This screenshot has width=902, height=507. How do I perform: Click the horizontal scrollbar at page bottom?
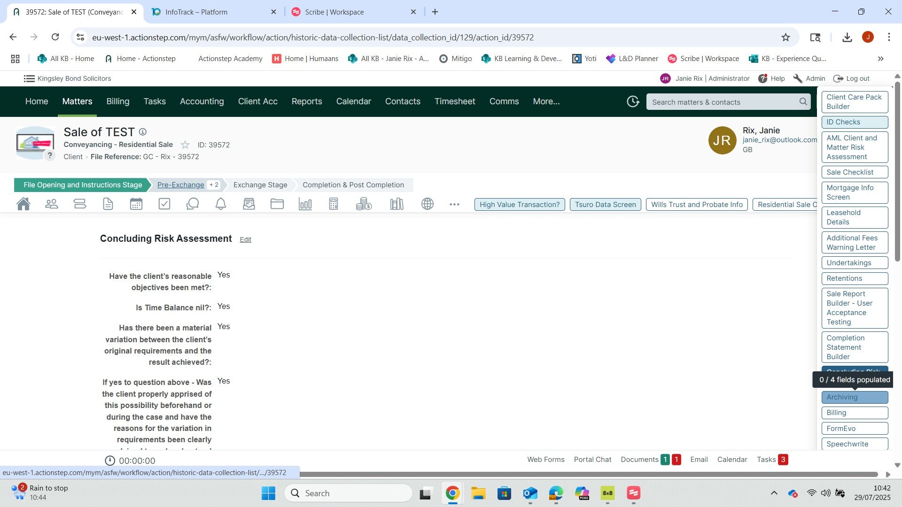pos(587,474)
